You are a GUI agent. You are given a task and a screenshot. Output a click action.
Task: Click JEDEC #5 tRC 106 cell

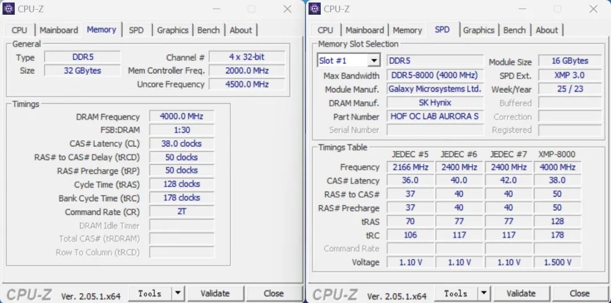coord(410,235)
